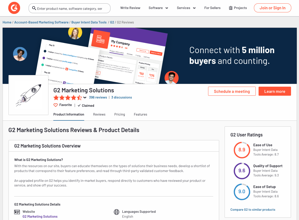
Task: Open the Pricing tab
Action: point(119,115)
